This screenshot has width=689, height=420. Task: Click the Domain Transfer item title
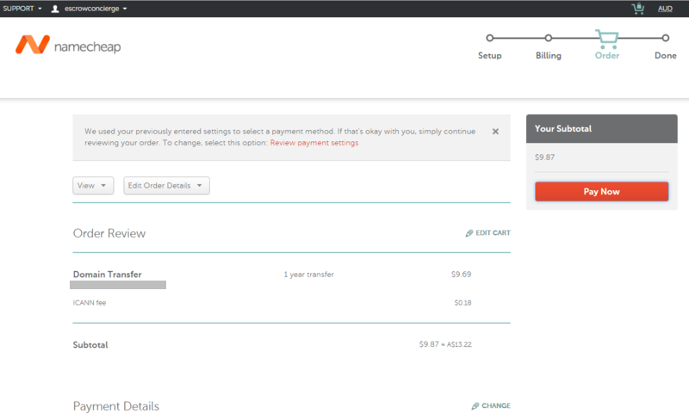pos(107,275)
